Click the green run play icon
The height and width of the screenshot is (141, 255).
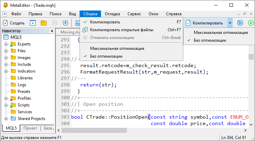tap(251, 23)
